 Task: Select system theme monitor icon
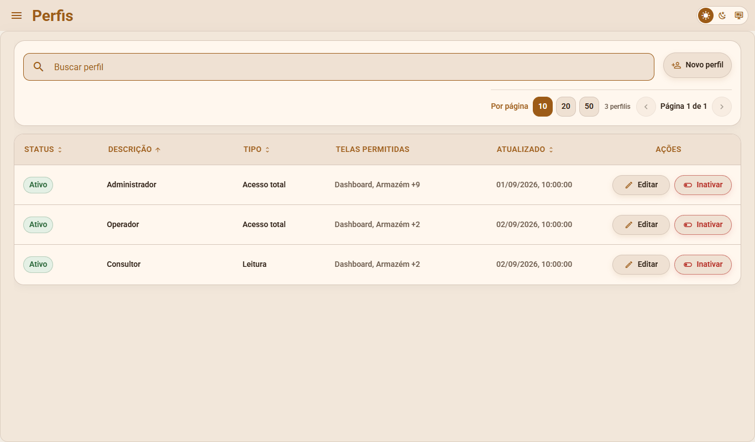tap(738, 15)
